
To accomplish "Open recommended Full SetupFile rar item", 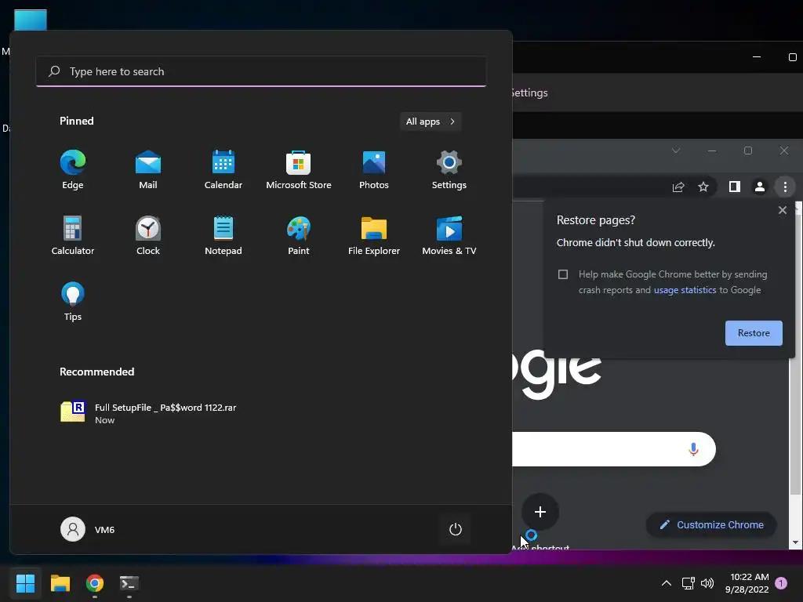I will (148, 413).
